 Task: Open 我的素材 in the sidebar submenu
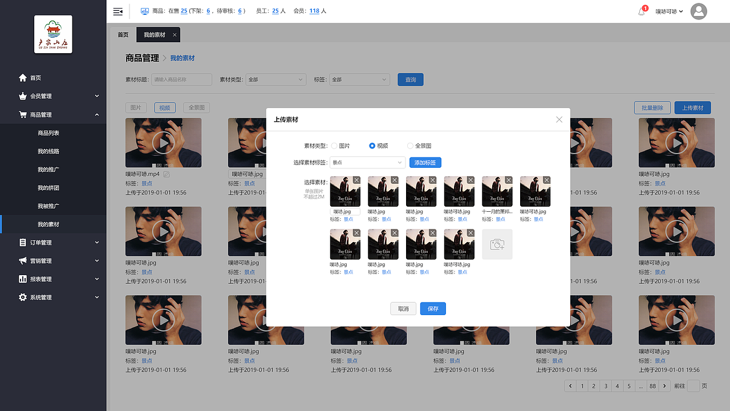point(48,224)
